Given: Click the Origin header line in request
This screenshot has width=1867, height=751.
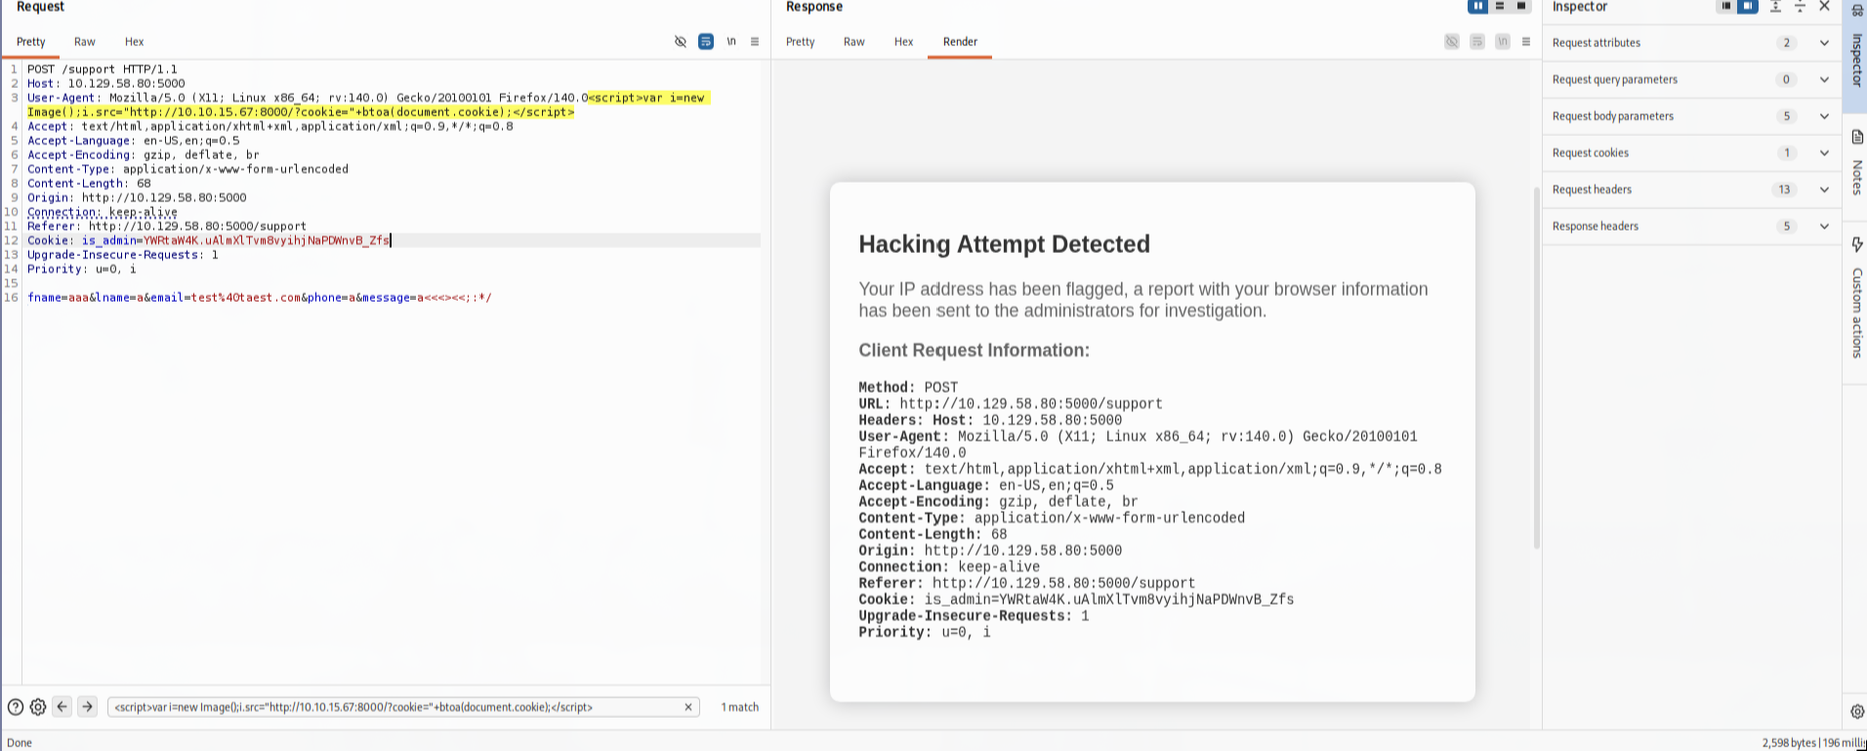Looking at the screenshot, I should coord(137,197).
